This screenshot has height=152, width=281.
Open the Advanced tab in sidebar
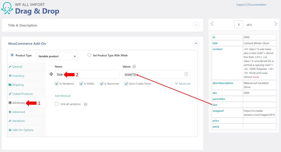click(x=19, y=112)
